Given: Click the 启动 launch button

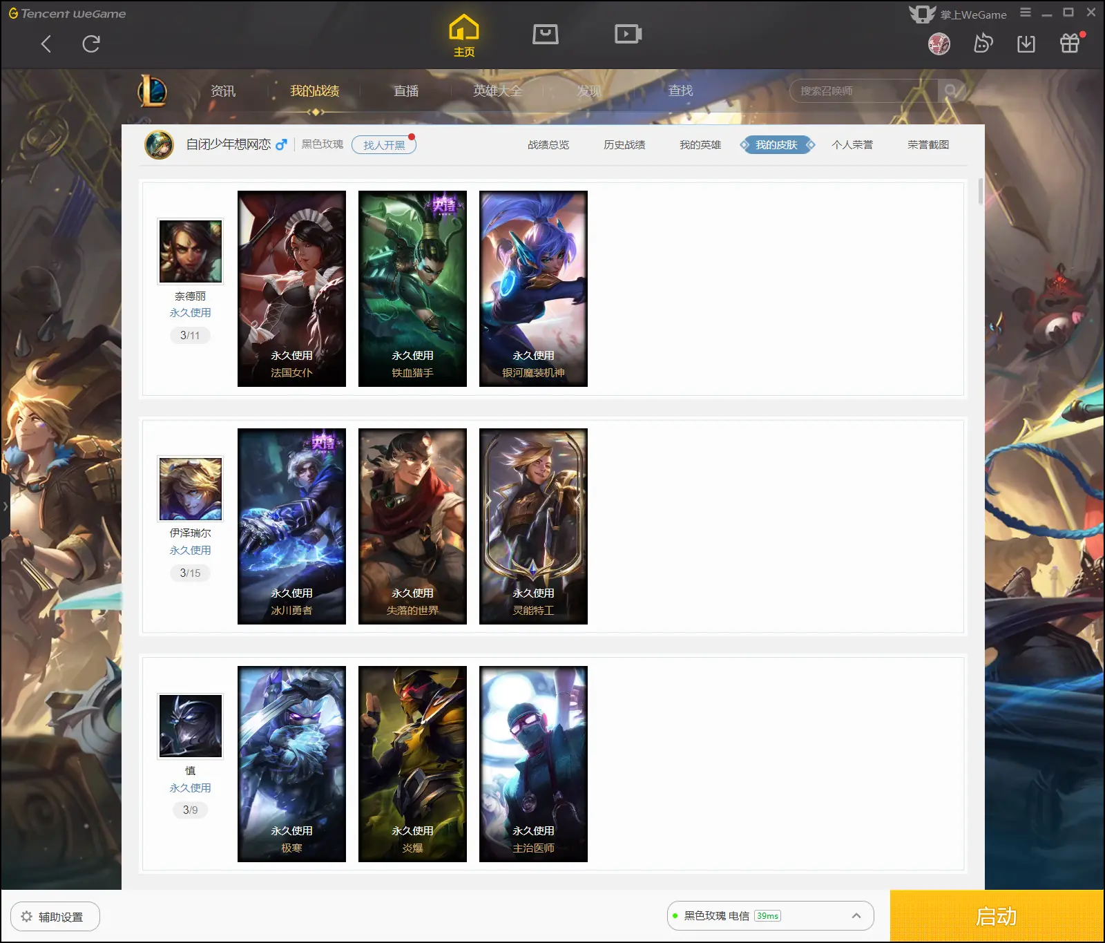Looking at the screenshot, I should pos(997,916).
